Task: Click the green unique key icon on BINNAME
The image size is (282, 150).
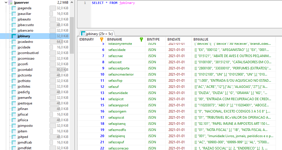Action: tap(142, 39)
